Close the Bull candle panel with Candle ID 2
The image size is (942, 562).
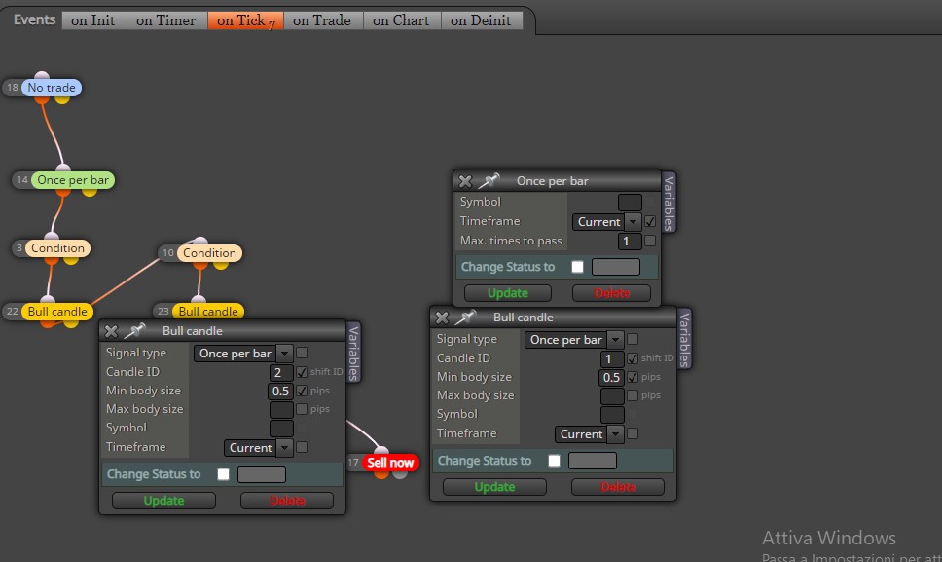111,331
